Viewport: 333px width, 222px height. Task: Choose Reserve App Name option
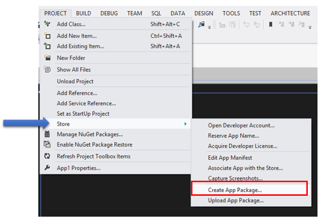233,136
